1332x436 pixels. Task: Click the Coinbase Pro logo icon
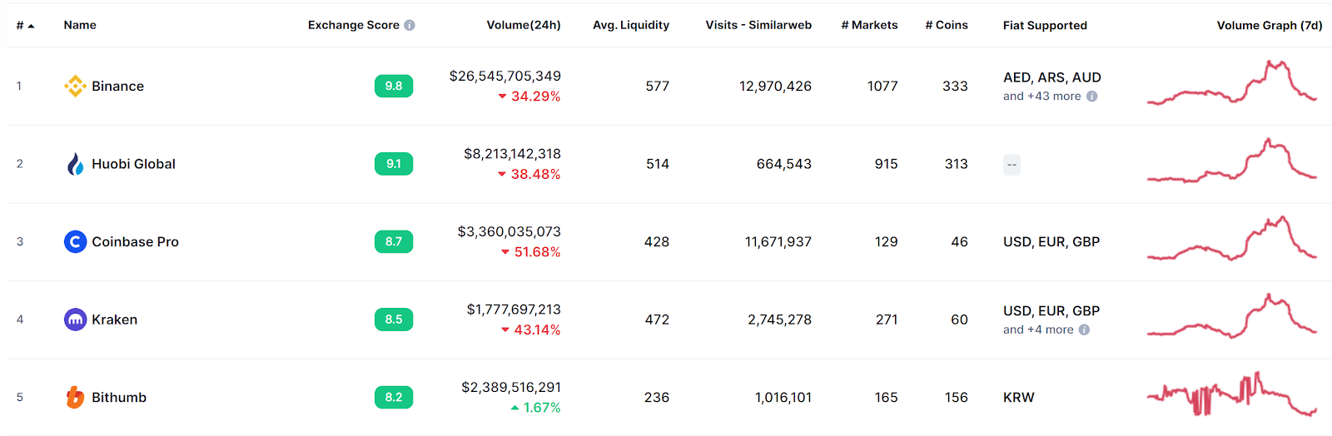point(75,241)
